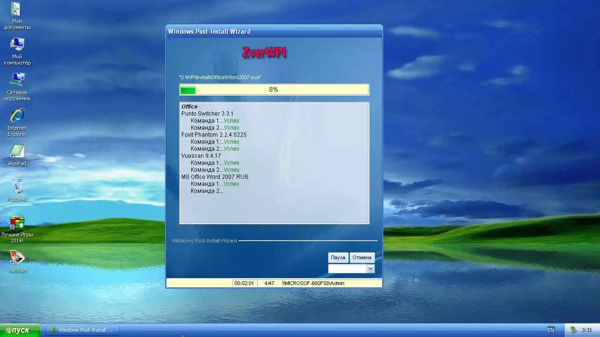The width and height of the screenshot is (600, 337).
Task: Click Команда 2 under MS Office Word
Action: point(207,191)
